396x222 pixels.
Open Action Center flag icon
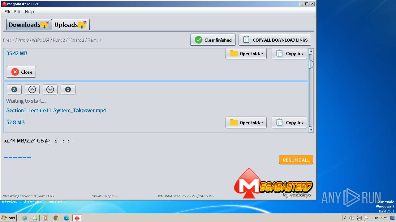[x=367, y=218]
